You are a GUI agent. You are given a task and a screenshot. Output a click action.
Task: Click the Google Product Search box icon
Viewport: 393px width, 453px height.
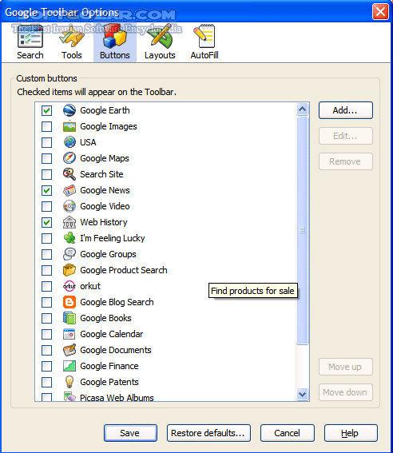[x=69, y=270]
